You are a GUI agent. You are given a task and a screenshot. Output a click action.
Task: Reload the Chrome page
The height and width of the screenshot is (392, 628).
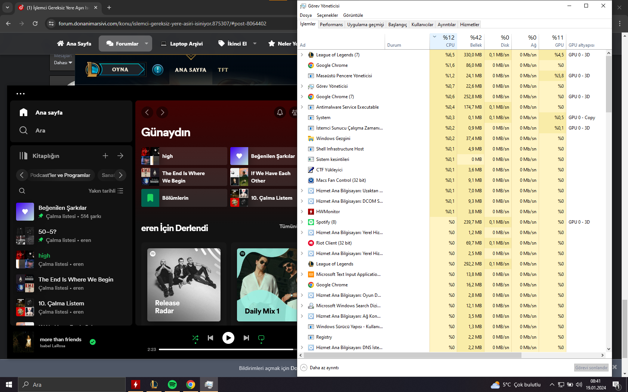[35, 24]
